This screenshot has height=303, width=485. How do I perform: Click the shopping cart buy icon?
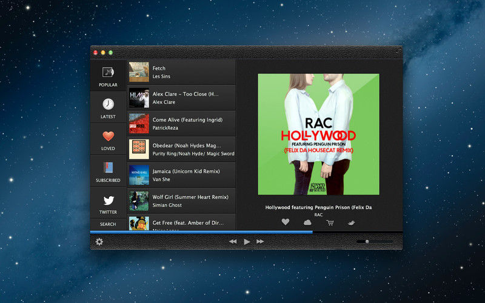[330, 222]
